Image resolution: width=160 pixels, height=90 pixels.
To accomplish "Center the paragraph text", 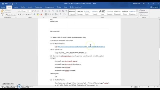I will (48, 14).
